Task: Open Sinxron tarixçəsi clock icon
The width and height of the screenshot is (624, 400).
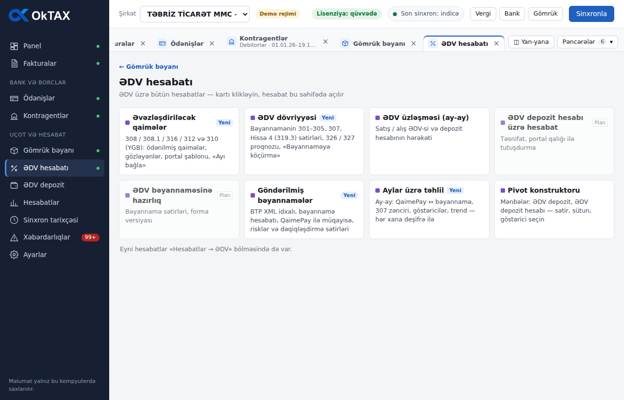Action: point(14,220)
